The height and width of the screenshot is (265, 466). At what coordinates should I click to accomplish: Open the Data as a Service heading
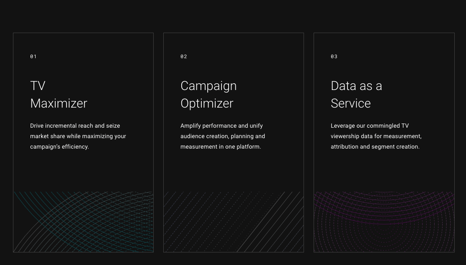point(356,95)
